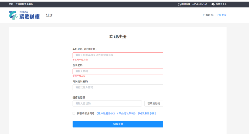Viewport: 249px width, 134px height.
Task: Focus the phone number input field
Action: coord(118,55)
